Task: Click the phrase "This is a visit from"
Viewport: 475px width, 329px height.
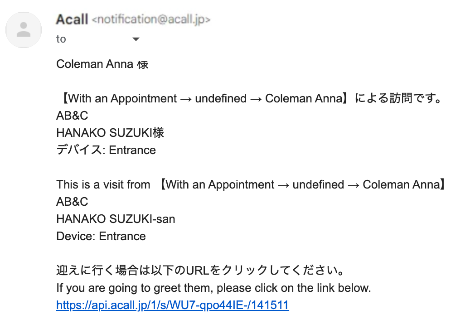Action: pos(103,184)
